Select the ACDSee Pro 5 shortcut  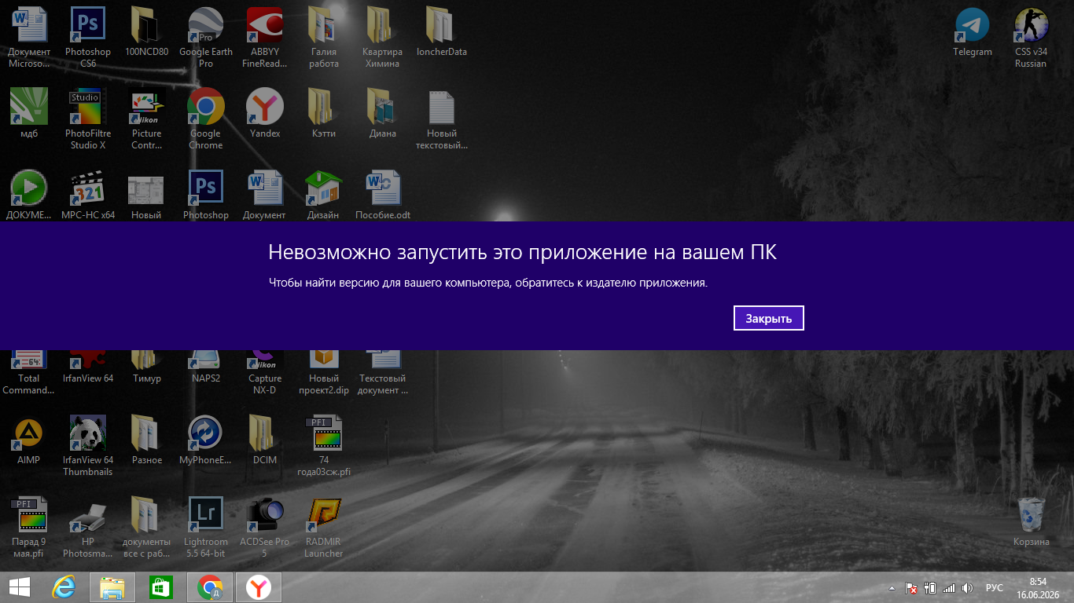coord(265,526)
